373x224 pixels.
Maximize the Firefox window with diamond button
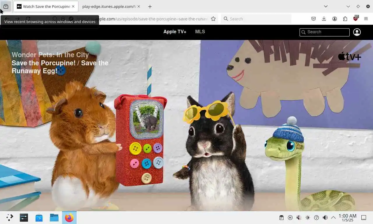[x=358, y=6]
